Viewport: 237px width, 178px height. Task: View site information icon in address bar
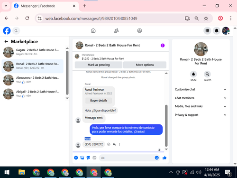click(x=39, y=19)
